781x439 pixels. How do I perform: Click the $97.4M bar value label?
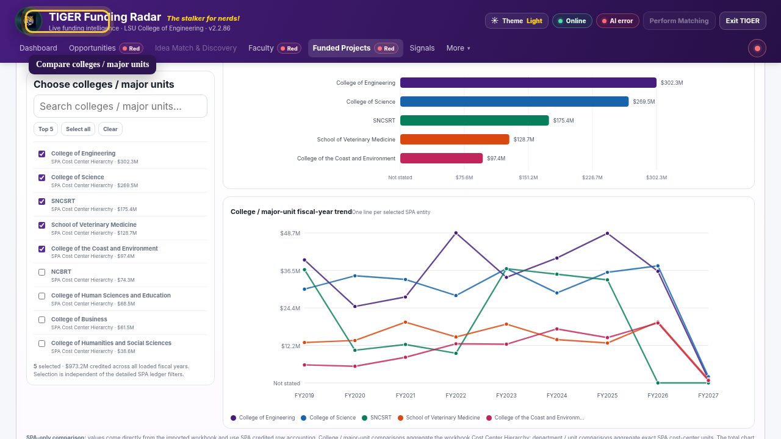tap(496, 159)
